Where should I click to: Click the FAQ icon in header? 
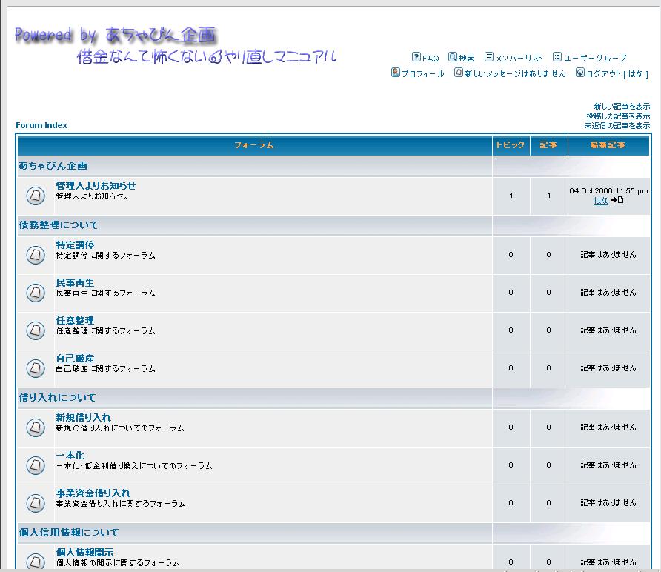click(416, 57)
